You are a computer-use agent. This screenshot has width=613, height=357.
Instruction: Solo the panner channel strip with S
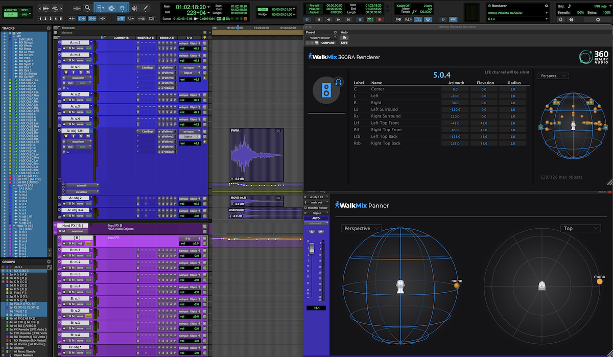click(x=313, y=232)
